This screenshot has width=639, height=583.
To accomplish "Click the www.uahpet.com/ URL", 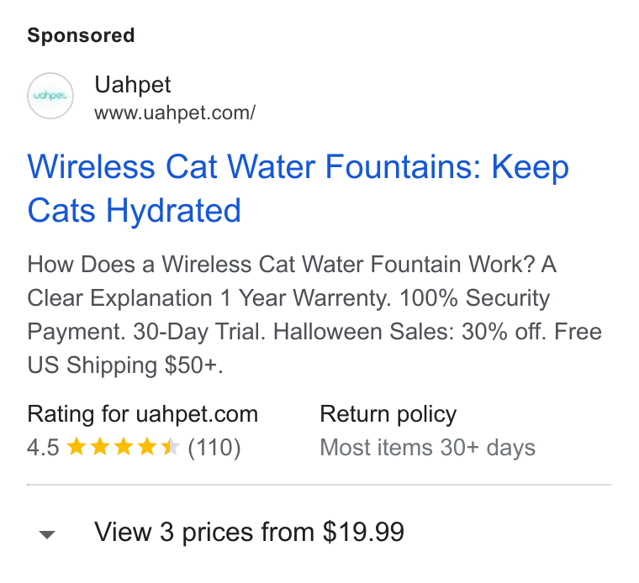I will point(175,113).
